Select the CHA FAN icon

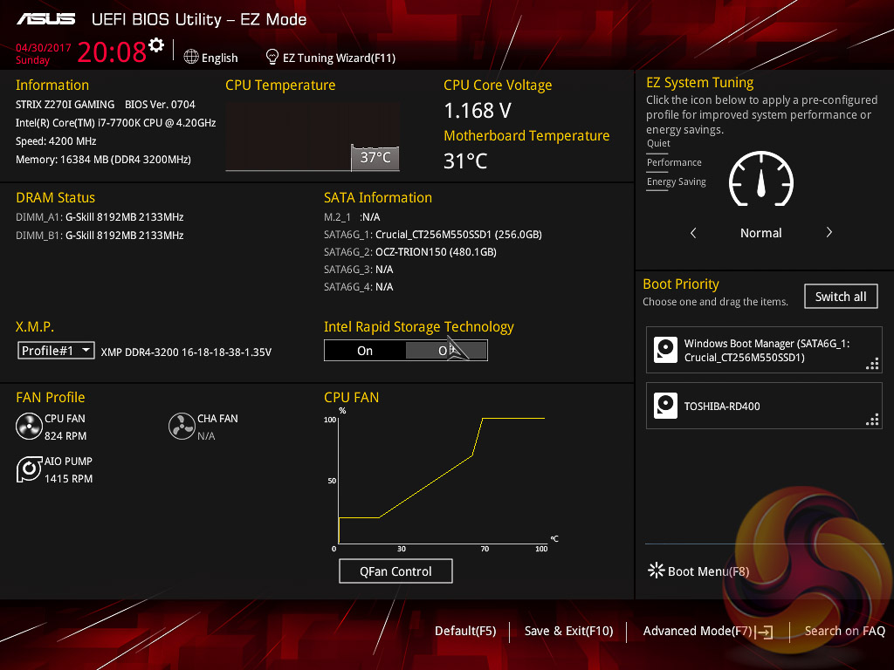click(x=182, y=427)
